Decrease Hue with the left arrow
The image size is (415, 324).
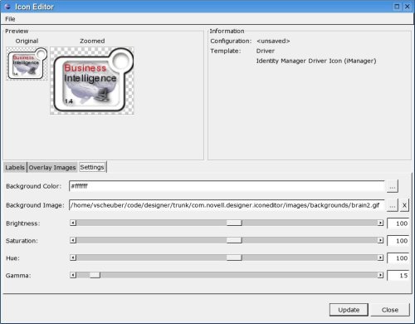click(73, 258)
